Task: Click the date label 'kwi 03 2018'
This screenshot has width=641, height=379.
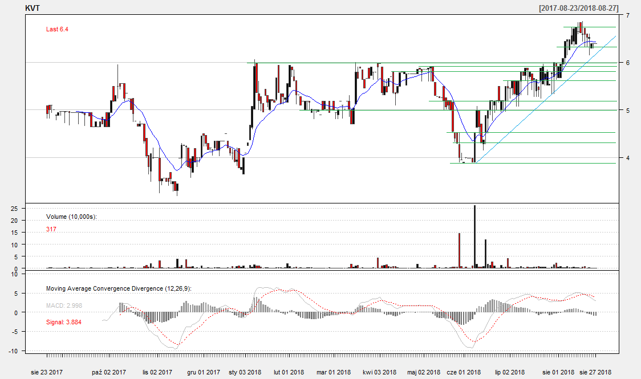Action: 379,372
